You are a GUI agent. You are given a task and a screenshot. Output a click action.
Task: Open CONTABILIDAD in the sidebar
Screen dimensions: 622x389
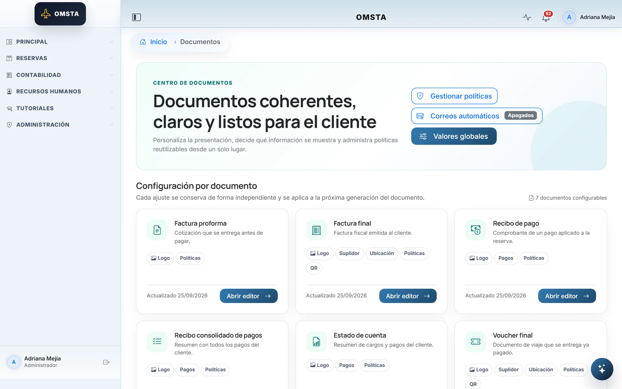point(60,75)
